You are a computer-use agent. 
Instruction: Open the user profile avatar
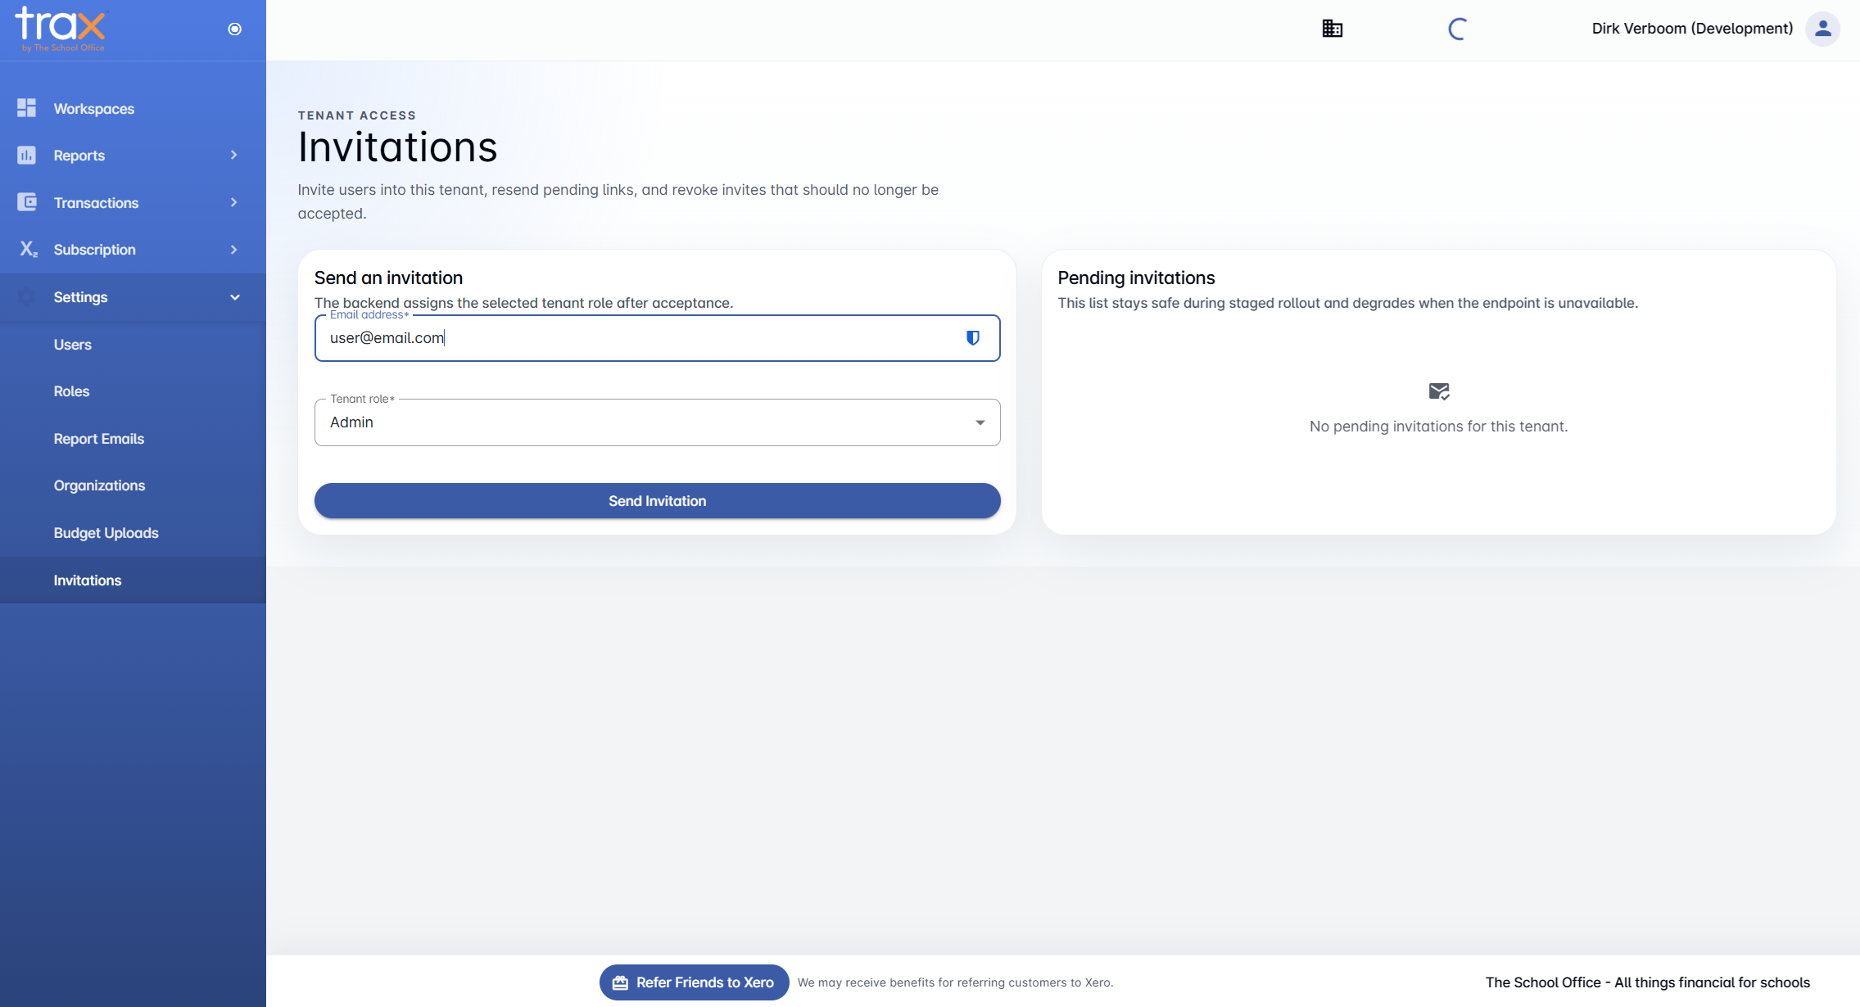pos(1823,29)
